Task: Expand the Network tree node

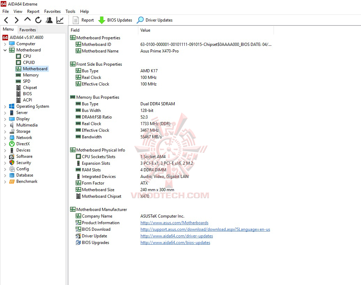Action: pyautogui.click(x=5, y=138)
